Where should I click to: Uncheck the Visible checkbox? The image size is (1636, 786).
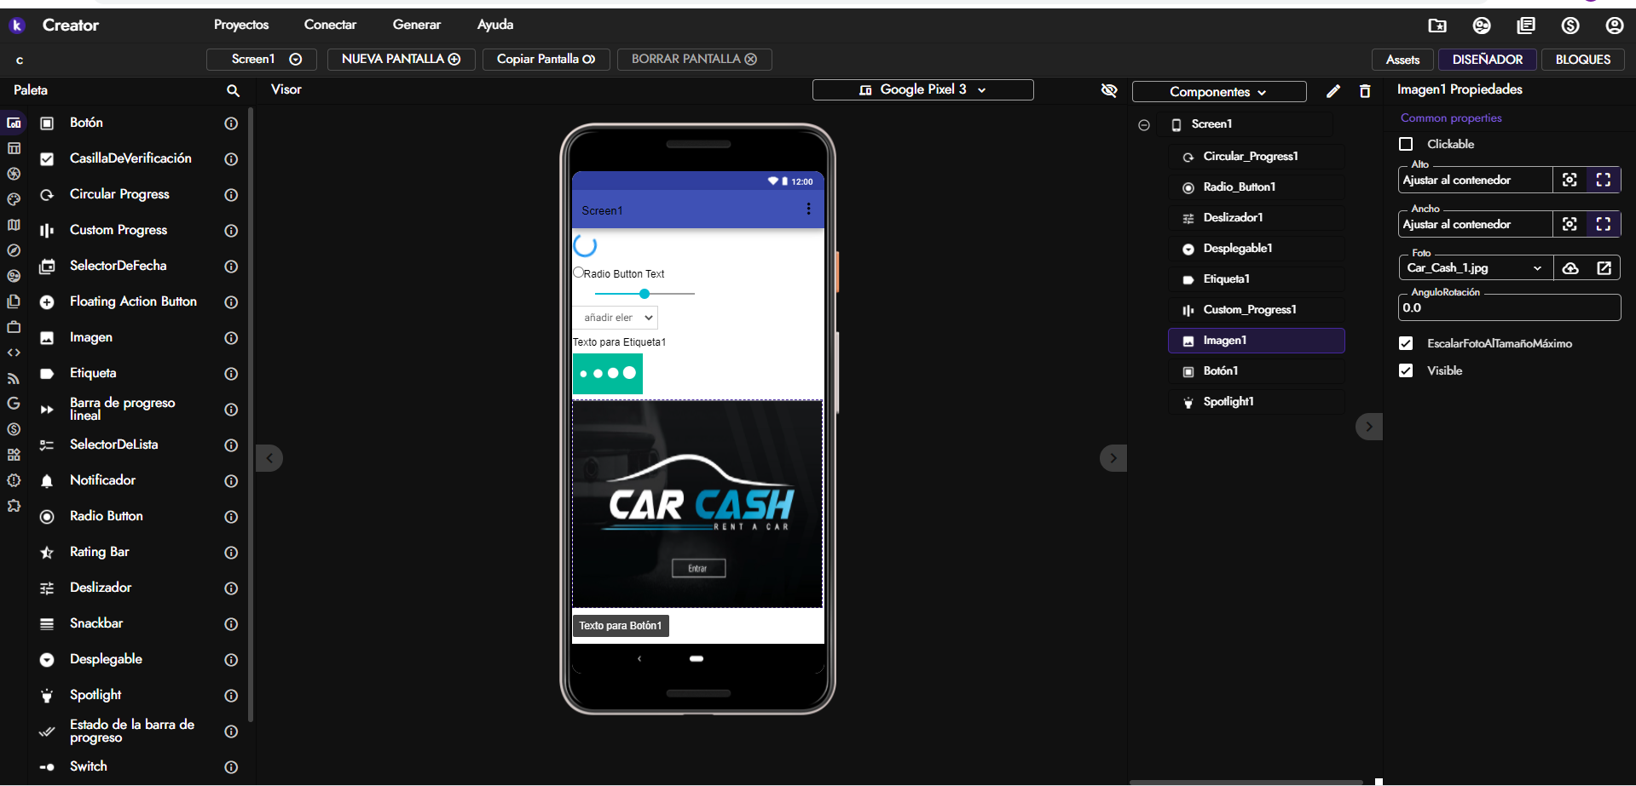tap(1407, 370)
